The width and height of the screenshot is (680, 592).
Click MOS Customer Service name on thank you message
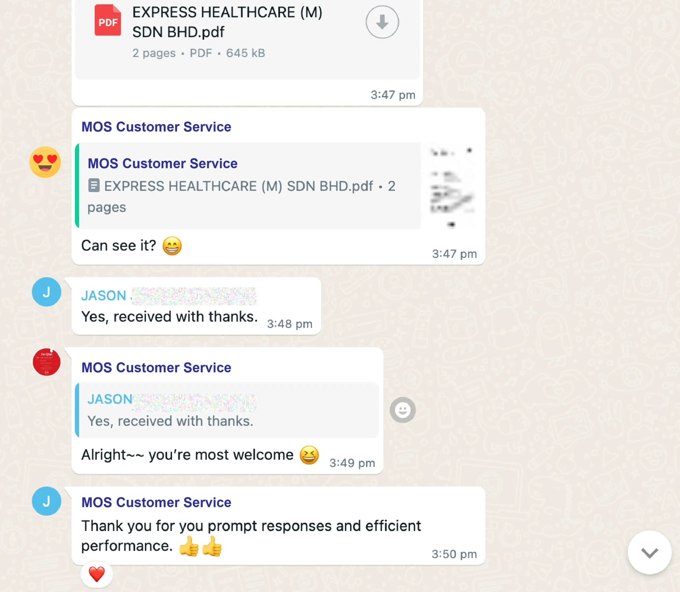pos(156,502)
